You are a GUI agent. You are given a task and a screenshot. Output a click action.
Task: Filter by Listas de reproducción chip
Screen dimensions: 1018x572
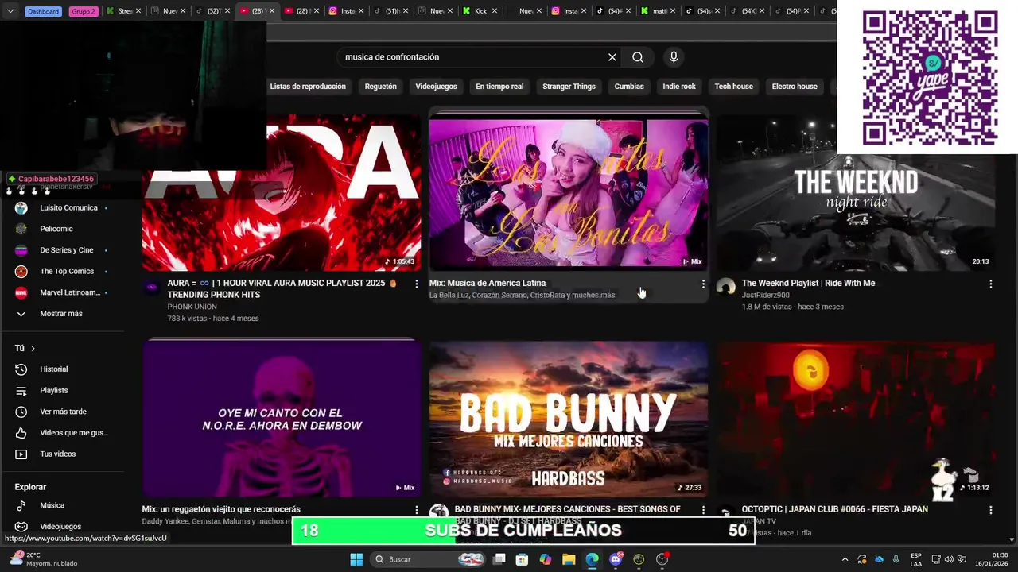[x=308, y=87]
